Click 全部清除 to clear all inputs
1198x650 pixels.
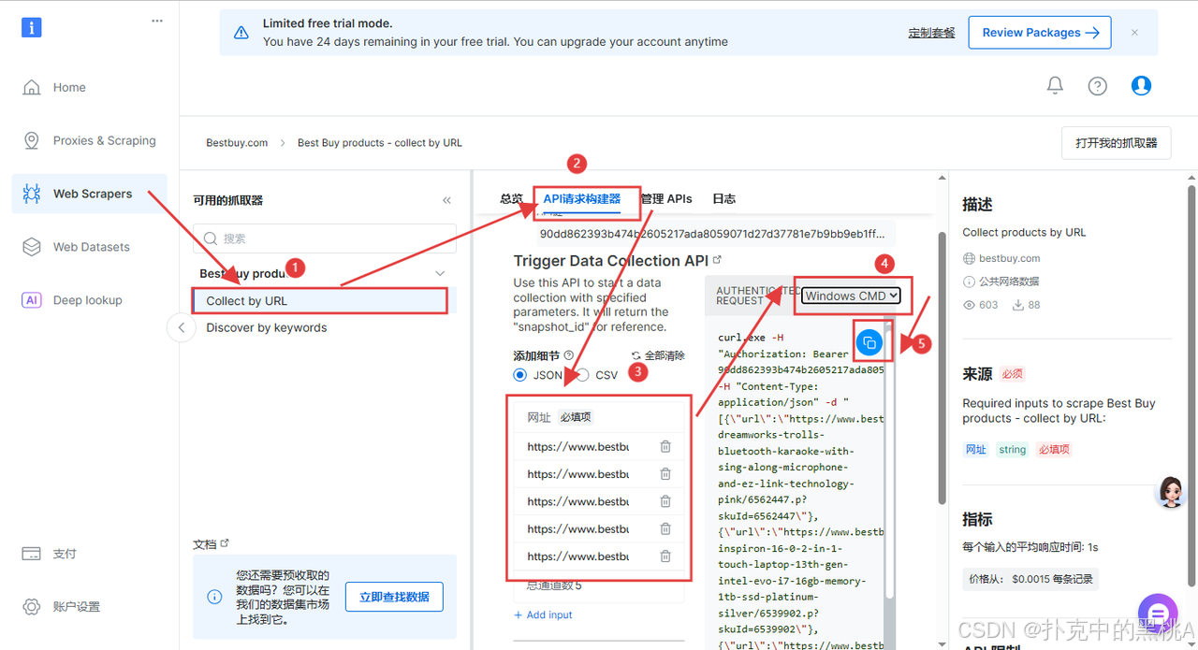[x=658, y=355]
